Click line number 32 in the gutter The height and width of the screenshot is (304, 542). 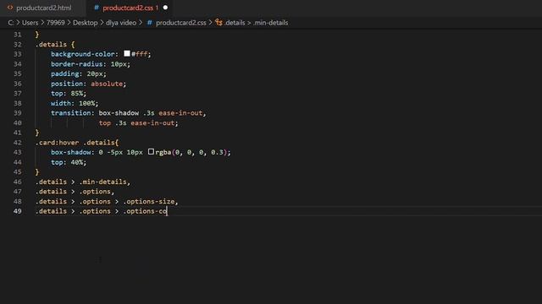18,45
